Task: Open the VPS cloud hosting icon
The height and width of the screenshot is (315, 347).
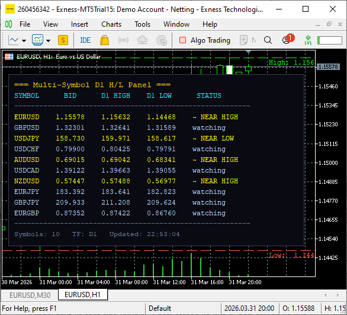Action: click(x=142, y=40)
